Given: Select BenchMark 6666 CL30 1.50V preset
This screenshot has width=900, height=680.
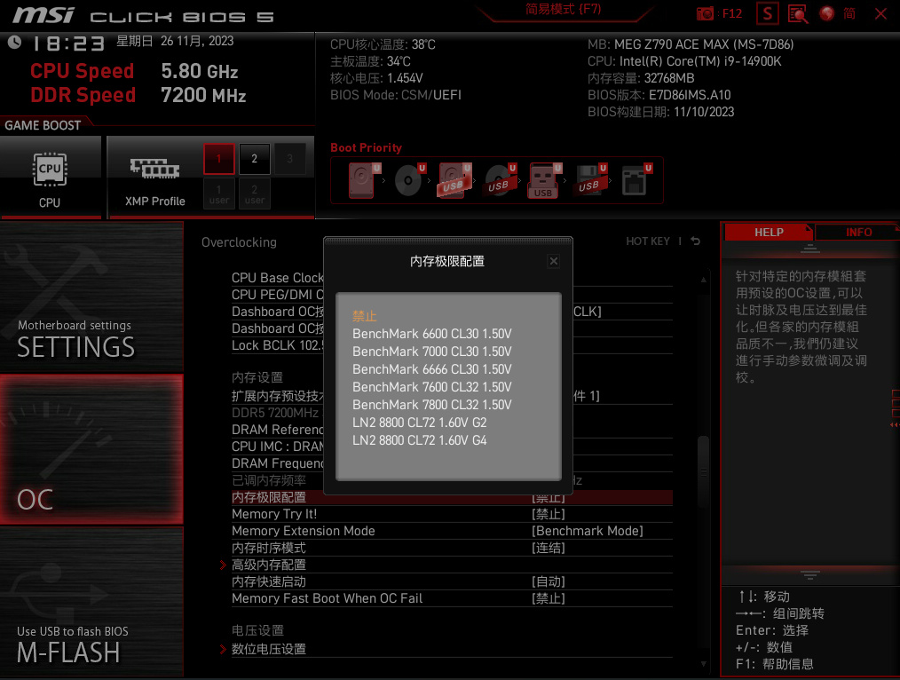Looking at the screenshot, I should pyautogui.click(x=431, y=369).
